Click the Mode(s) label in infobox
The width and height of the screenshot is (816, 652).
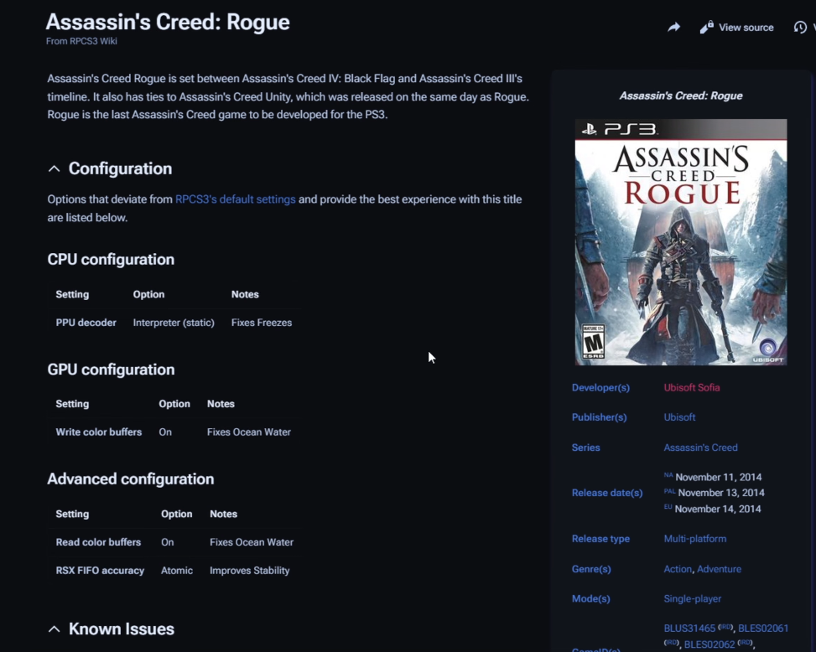click(x=590, y=598)
